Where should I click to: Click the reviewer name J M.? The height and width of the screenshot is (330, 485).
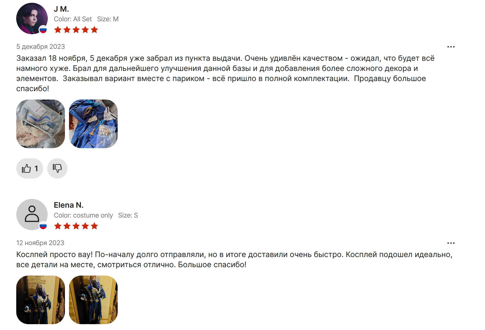coord(61,9)
